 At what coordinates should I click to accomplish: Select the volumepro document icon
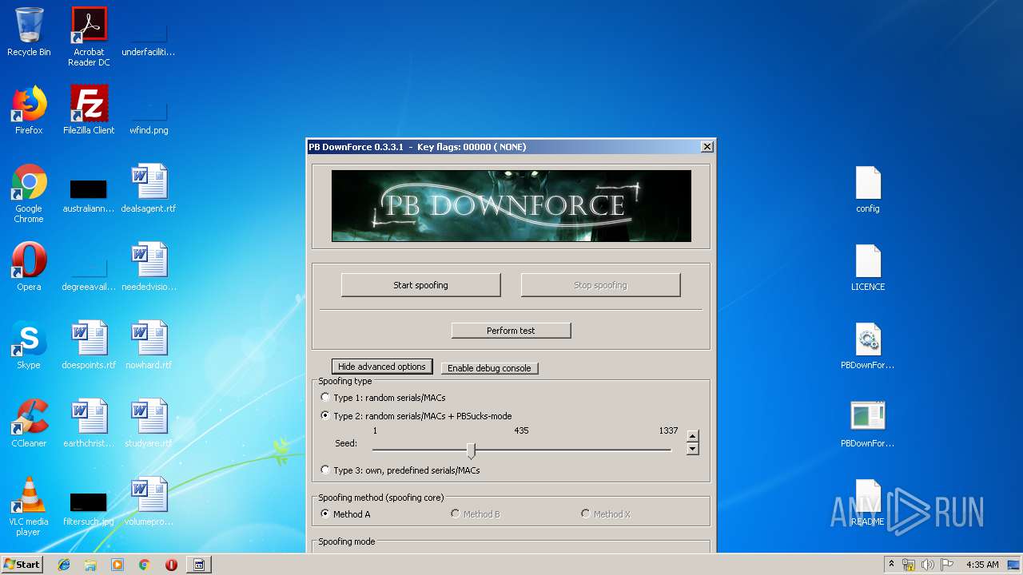149,502
